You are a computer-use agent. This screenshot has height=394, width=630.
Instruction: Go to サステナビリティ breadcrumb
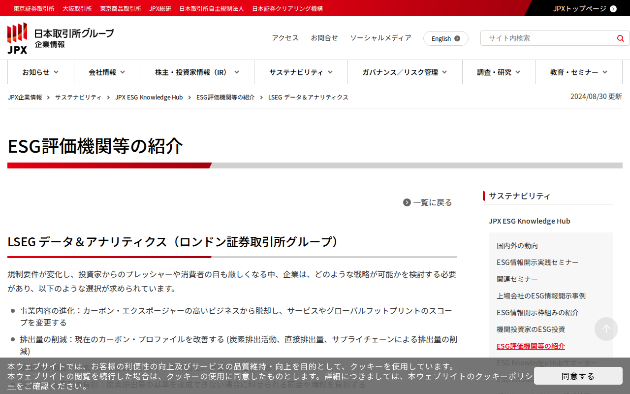pos(78,97)
